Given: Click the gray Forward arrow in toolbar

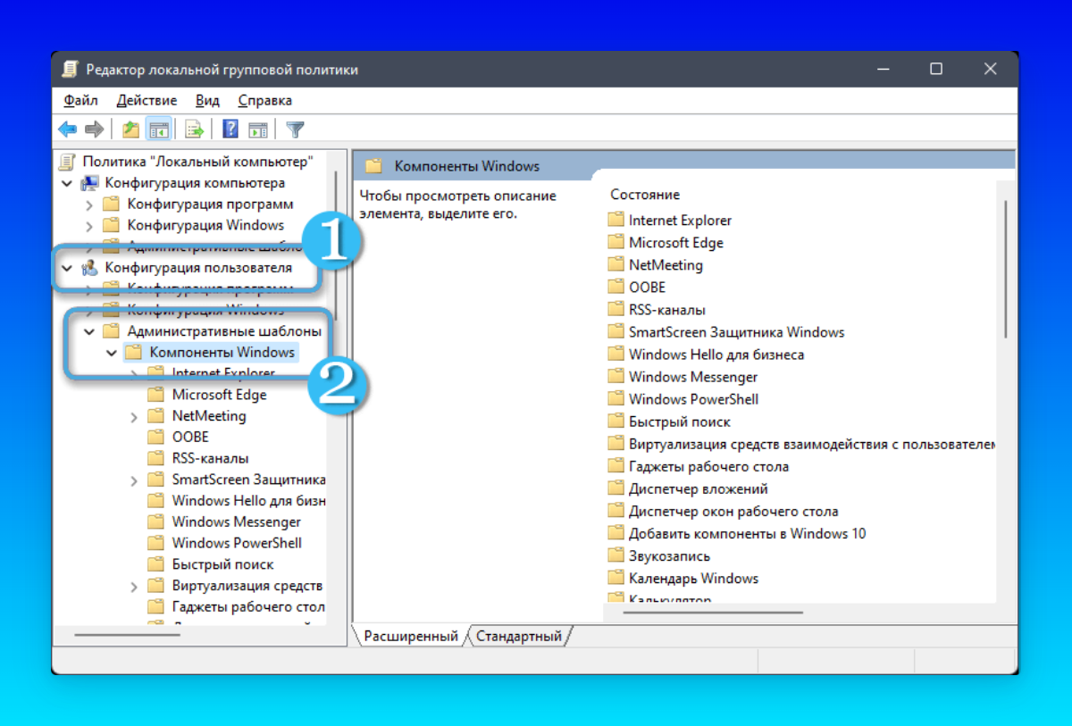Looking at the screenshot, I should 94,129.
